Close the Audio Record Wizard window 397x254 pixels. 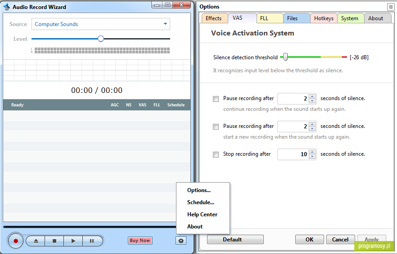[181, 5]
